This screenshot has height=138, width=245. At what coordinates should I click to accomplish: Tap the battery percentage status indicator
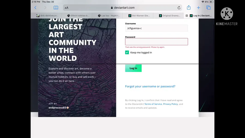(206, 2)
